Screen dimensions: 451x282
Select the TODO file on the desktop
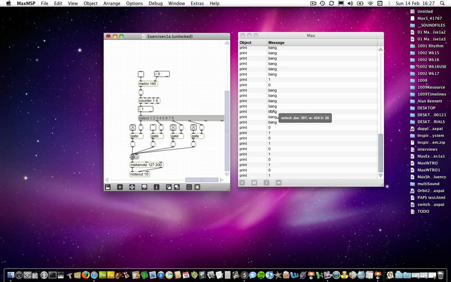pyautogui.click(x=423, y=211)
